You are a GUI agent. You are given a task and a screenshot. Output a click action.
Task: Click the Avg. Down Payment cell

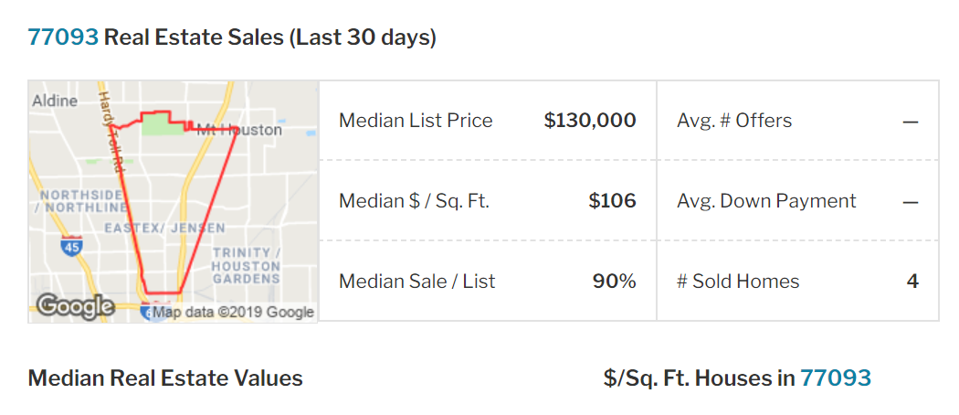pyautogui.click(x=797, y=200)
